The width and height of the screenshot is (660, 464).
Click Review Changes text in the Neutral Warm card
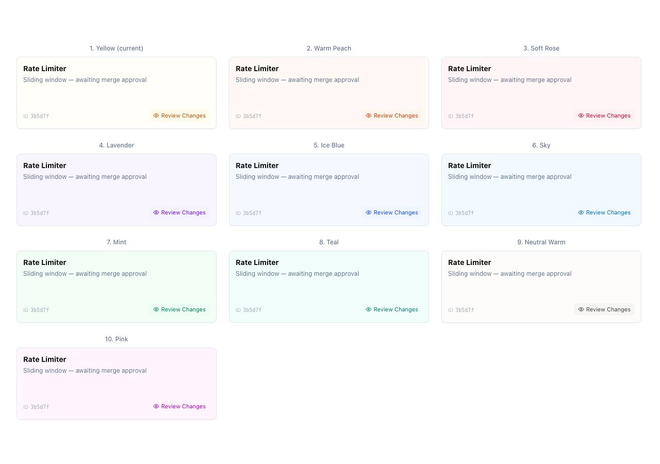608,309
